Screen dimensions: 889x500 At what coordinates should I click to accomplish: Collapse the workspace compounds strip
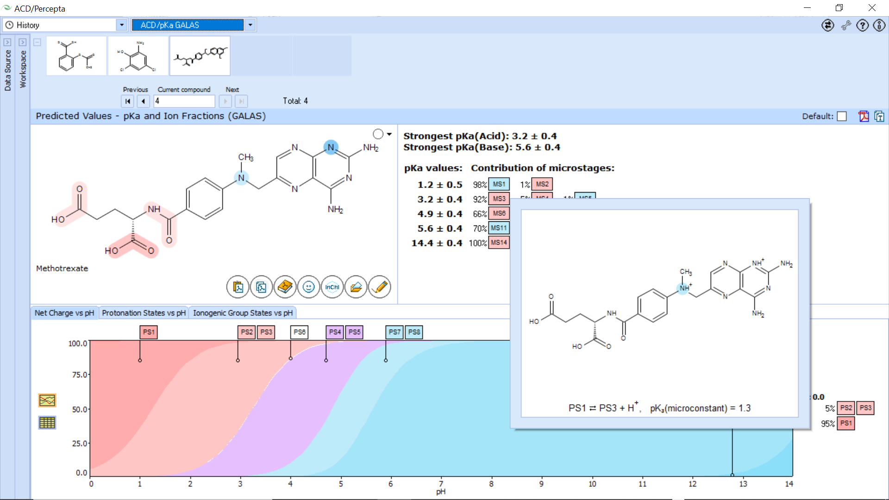point(38,42)
